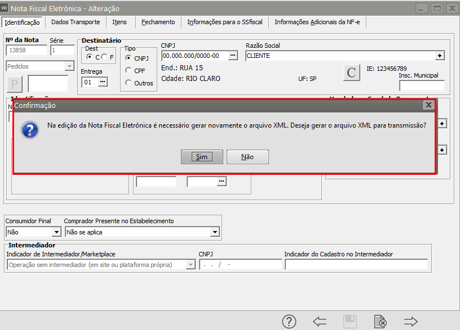Close the Confirmação dialog
460x330 pixels.
point(428,105)
